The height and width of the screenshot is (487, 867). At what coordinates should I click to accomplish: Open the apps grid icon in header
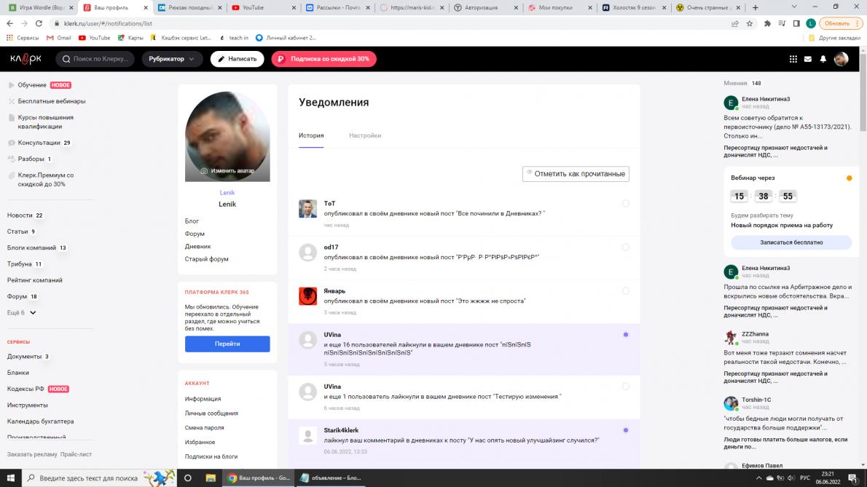pyautogui.click(x=793, y=59)
